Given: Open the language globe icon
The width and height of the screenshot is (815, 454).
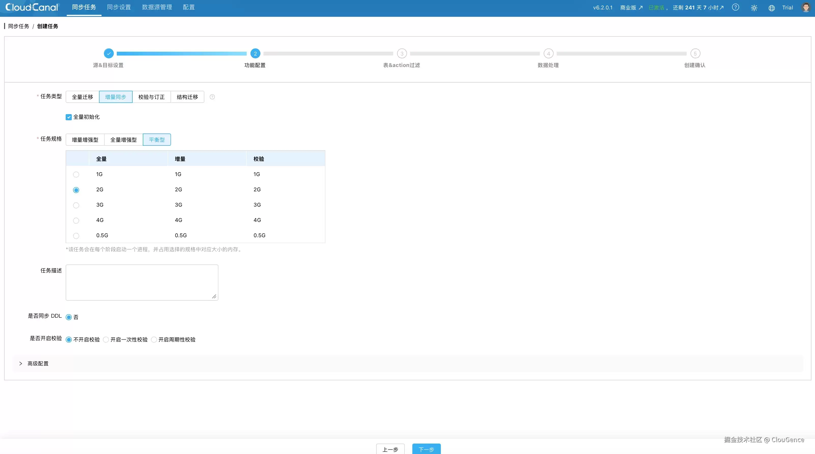Looking at the screenshot, I should (x=772, y=8).
